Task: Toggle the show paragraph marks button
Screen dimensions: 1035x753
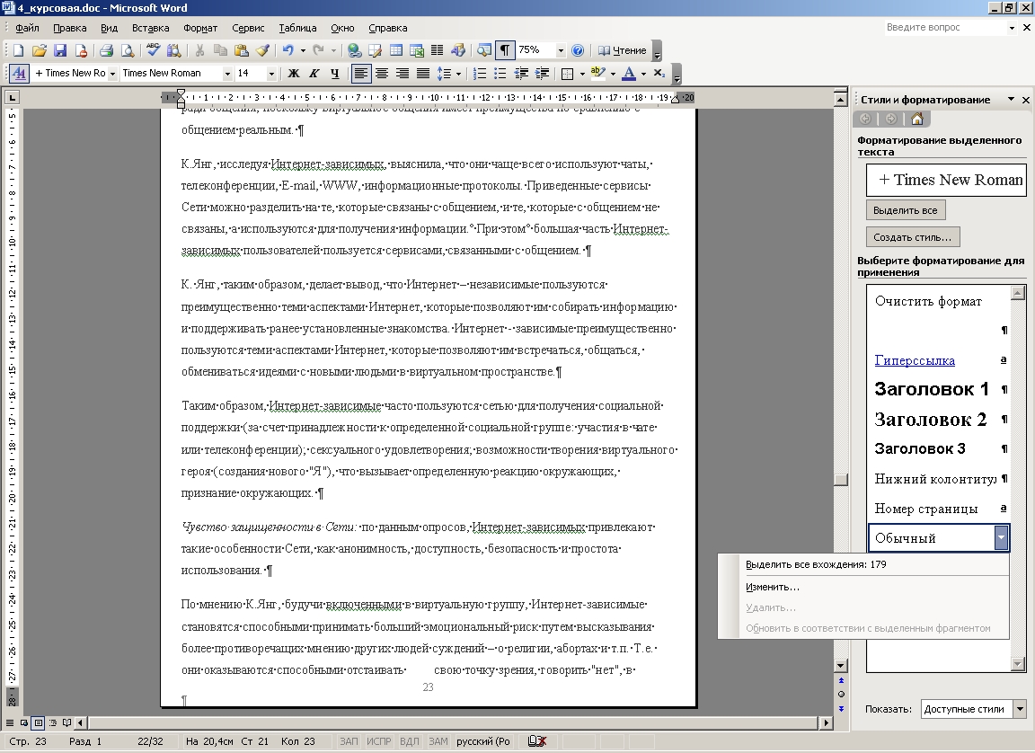Action: [x=505, y=50]
